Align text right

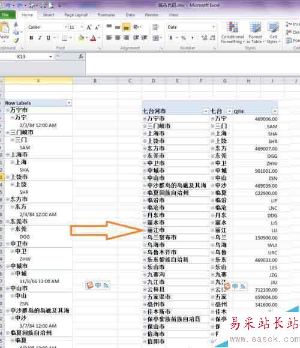click(x=126, y=38)
